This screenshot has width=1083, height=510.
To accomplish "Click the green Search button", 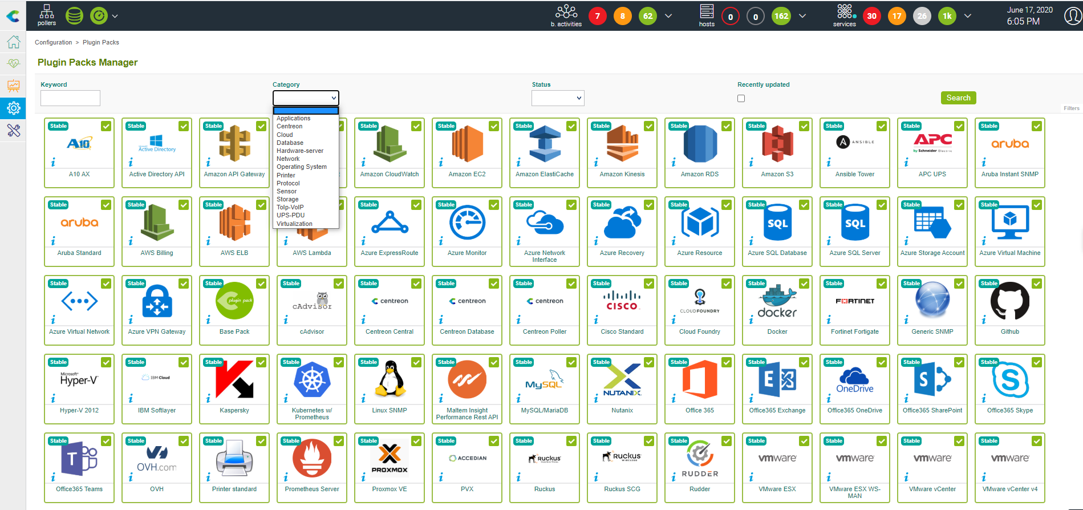I will click(958, 98).
